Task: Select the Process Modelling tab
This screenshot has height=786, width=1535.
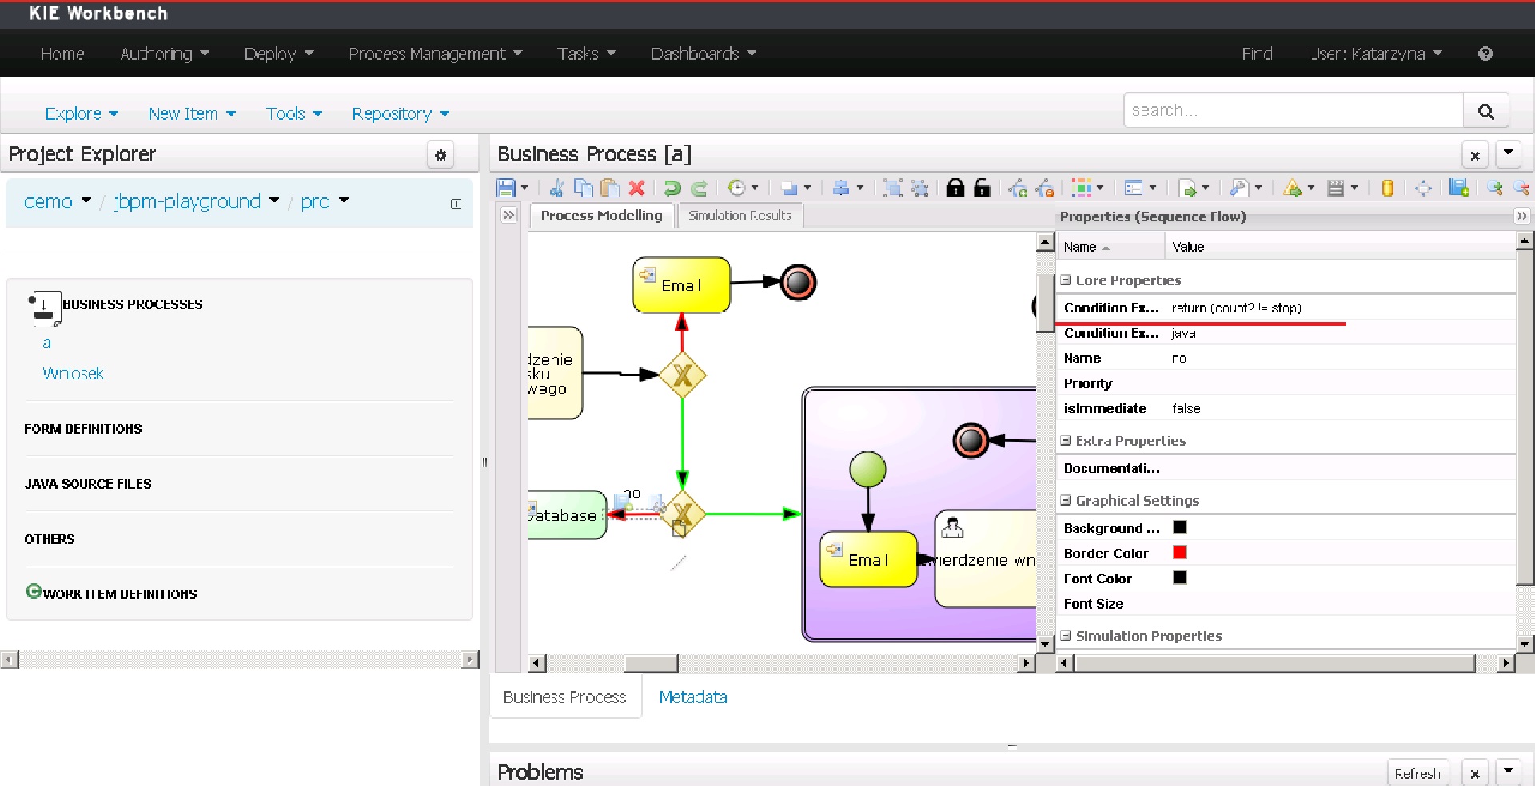Action: pos(602,216)
